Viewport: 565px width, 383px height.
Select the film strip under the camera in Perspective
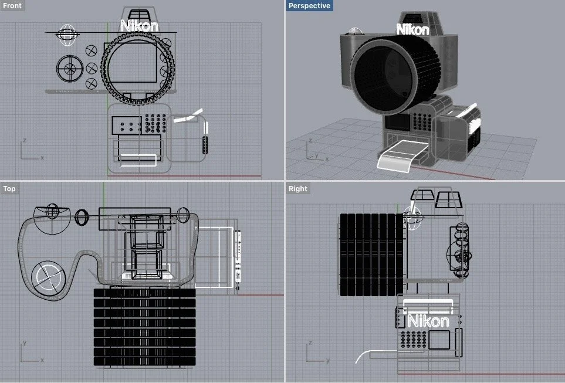point(400,154)
